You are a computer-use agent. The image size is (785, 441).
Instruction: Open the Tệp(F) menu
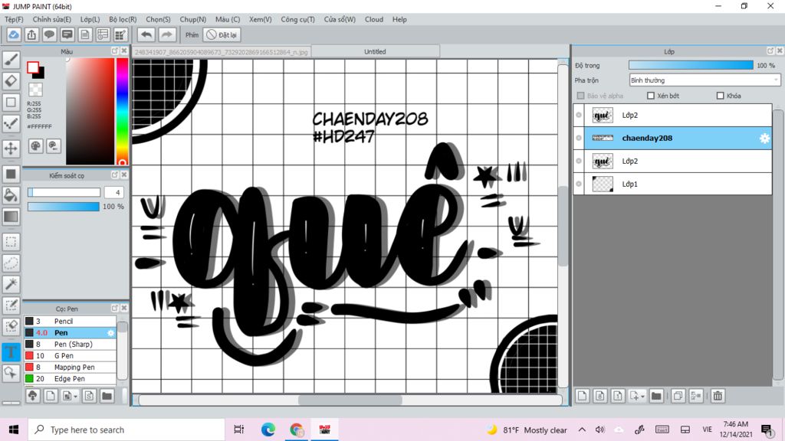coord(14,19)
